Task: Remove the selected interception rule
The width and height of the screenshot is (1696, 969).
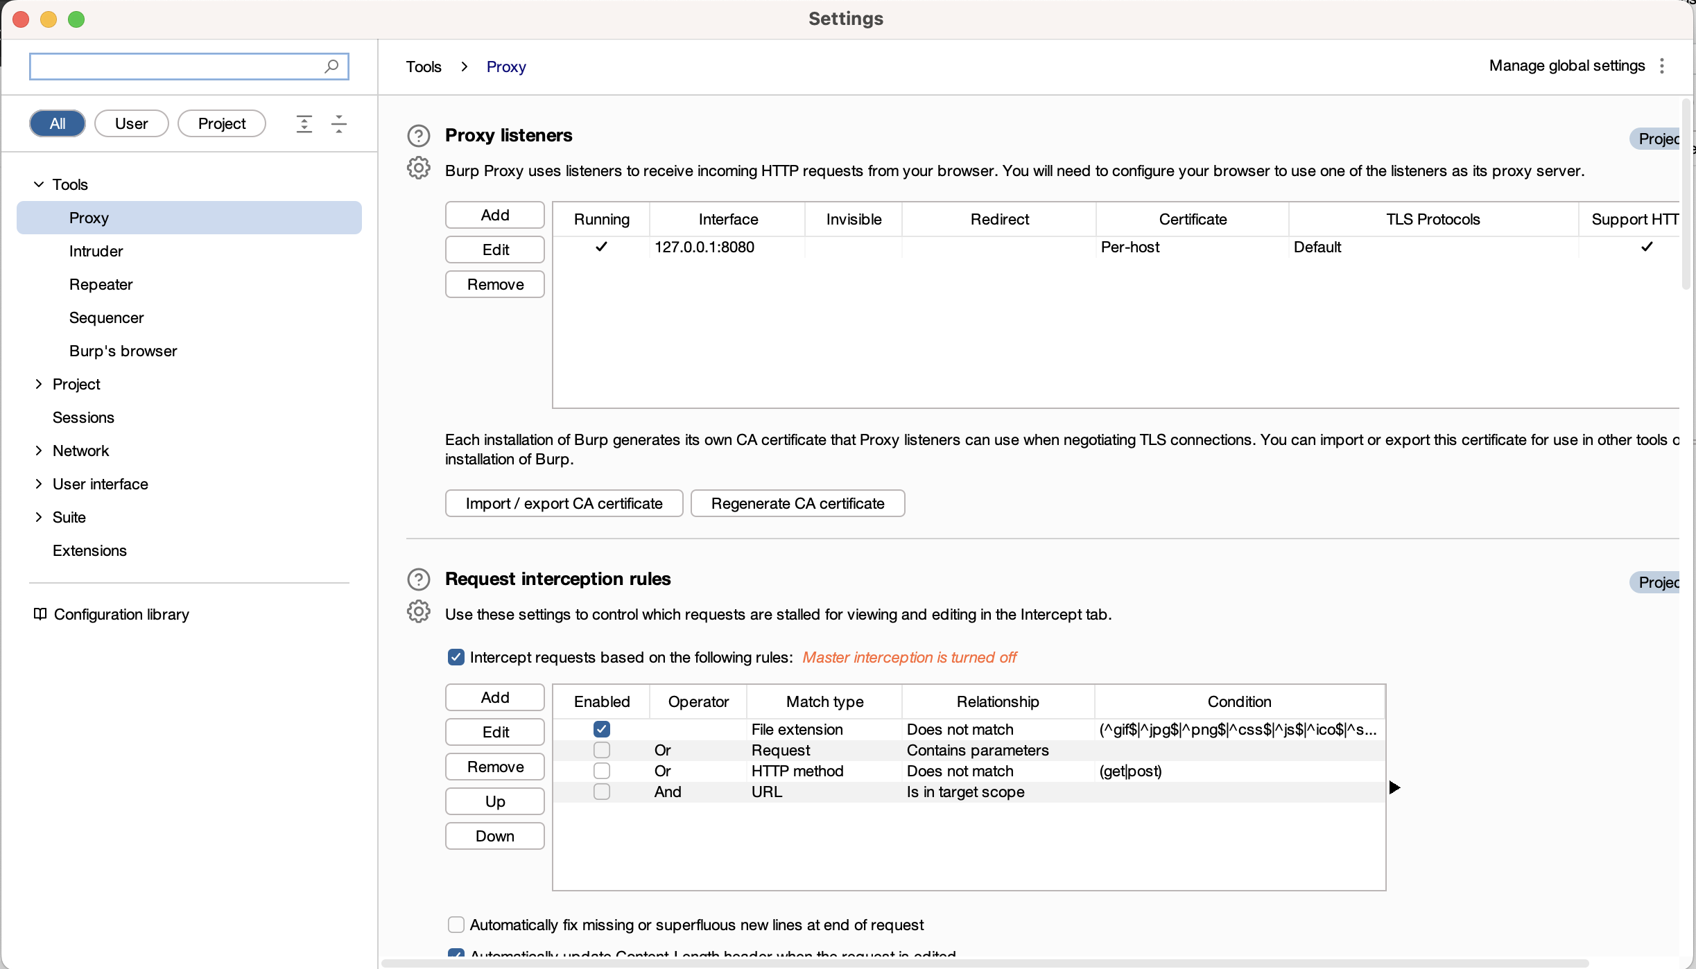Action: tap(495, 767)
